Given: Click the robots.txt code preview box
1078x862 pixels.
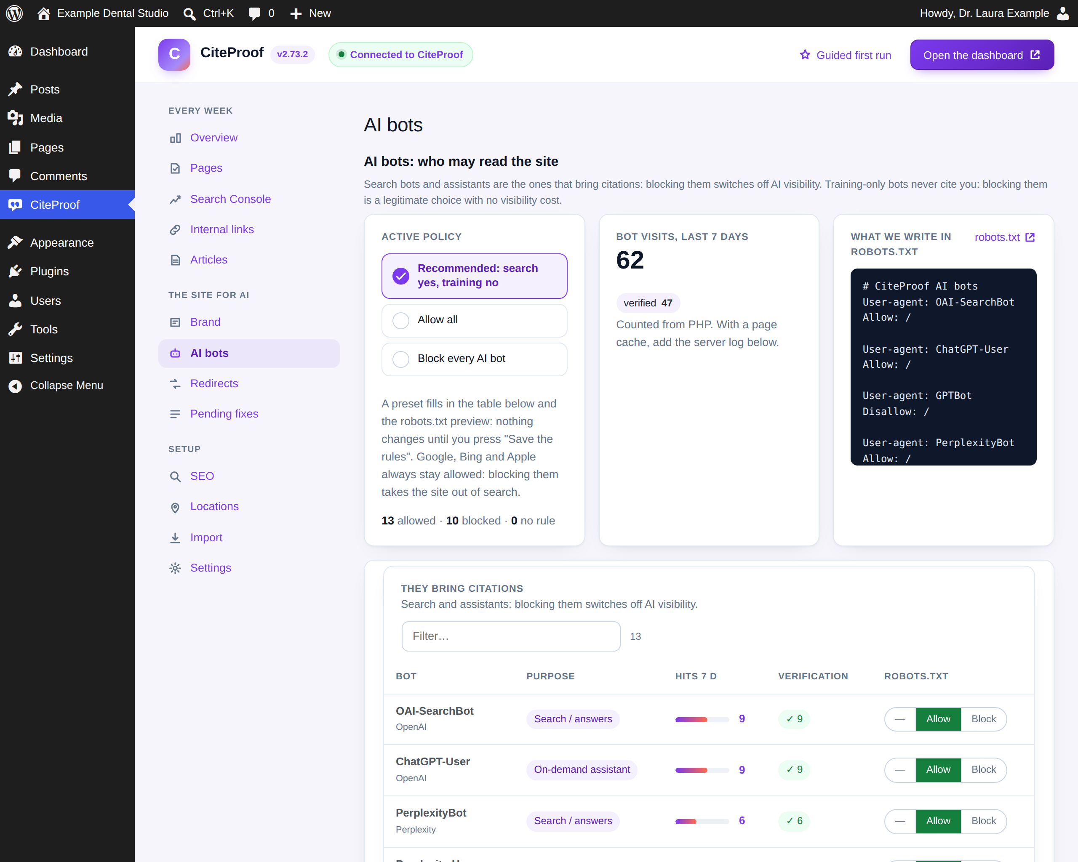Looking at the screenshot, I should point(943,367).
